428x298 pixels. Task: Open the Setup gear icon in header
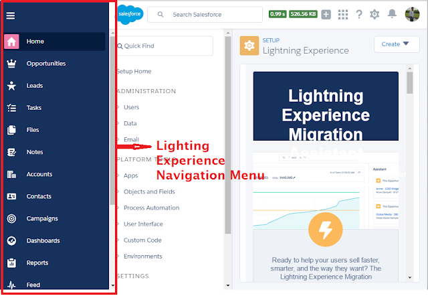pos(374,14)
